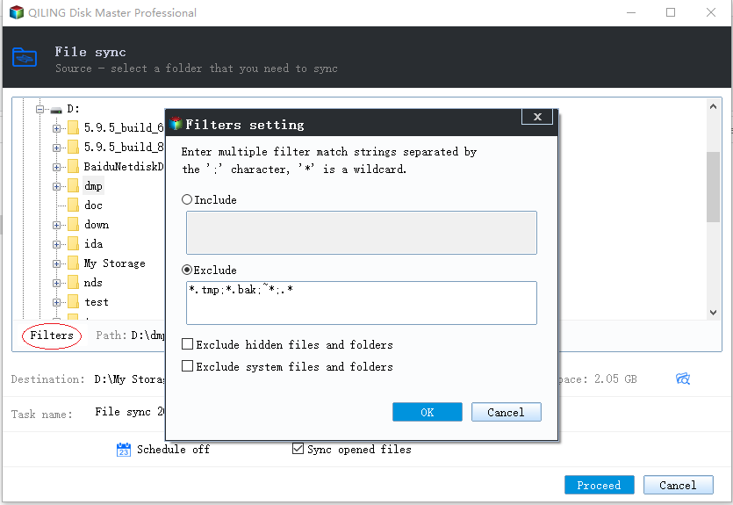Click inside the Exclude filter text box
Screen dimensions: 733x505
(362, 303)
